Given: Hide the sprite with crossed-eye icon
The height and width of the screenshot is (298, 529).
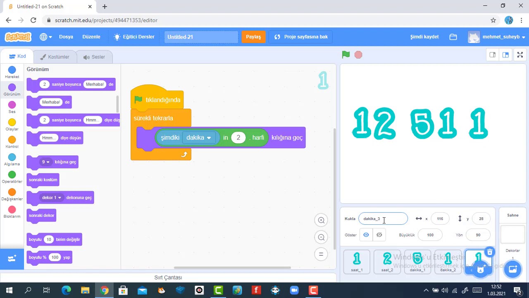Looking at the screenshot, I should (379, 235).
